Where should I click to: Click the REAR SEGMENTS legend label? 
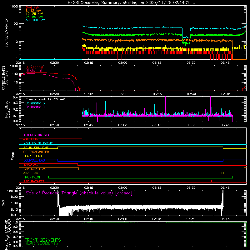(x=41, y=243)
